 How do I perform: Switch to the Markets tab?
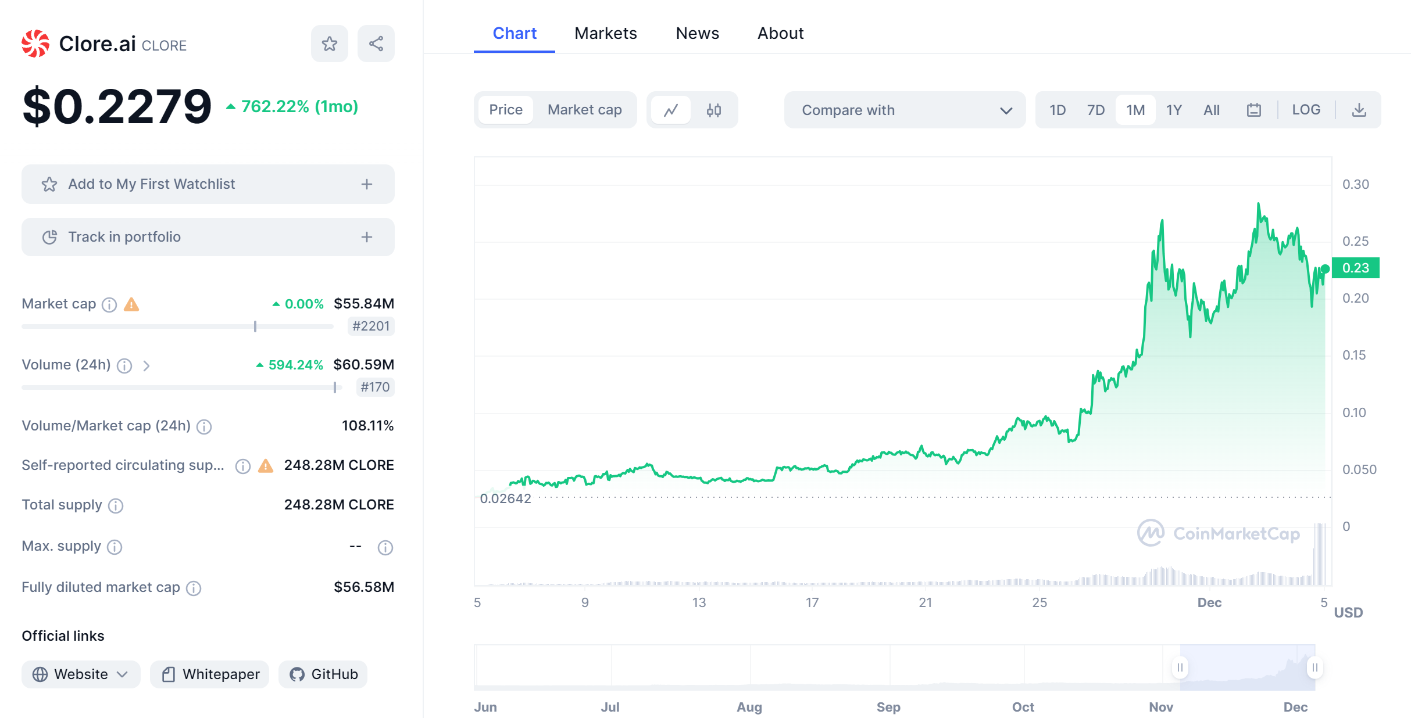point(605,33)
